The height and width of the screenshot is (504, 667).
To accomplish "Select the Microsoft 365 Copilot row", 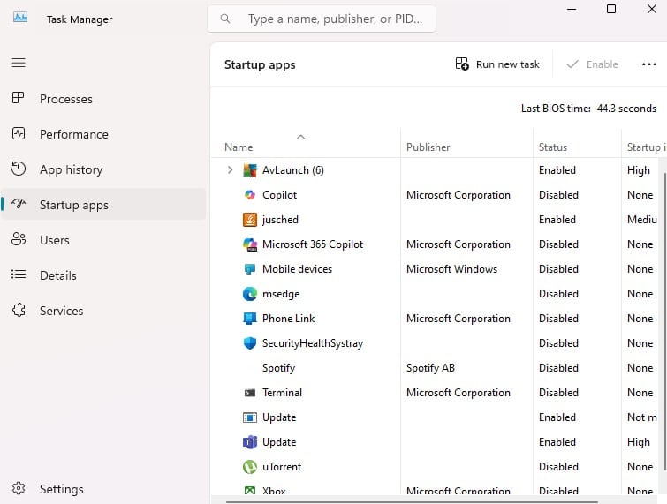I will [x=313, y=244].
